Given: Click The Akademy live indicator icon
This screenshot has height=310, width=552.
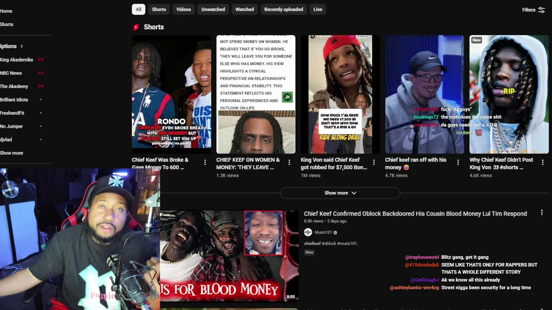Looking at the screenshot, I should (x=41, y=87).
